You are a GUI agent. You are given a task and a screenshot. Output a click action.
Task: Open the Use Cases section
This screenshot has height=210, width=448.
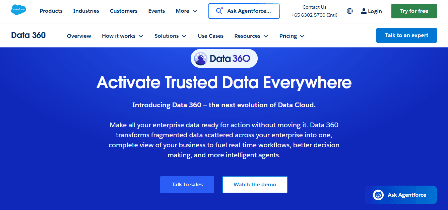point(210,36)
